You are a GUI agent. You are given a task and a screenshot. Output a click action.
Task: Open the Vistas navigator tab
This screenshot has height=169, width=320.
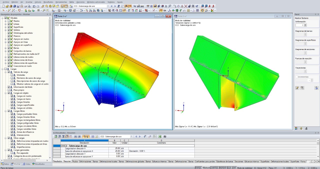[x=26, y=164]
